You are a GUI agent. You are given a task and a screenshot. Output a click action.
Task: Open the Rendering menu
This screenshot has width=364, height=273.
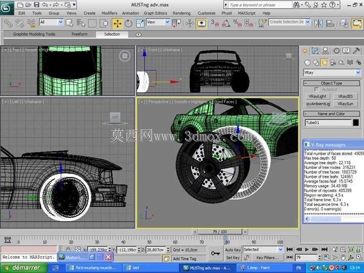pyautogui.click(x=181, y=13)
